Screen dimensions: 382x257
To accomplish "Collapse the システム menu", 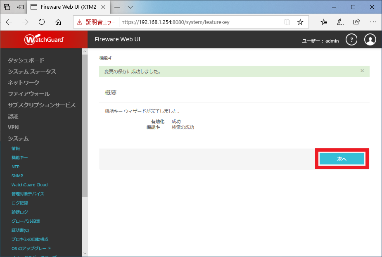I will pos(18,138).
